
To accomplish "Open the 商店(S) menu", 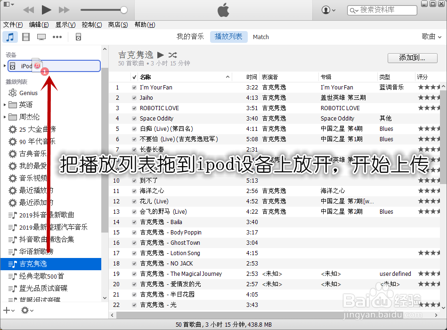I will 118,25.
